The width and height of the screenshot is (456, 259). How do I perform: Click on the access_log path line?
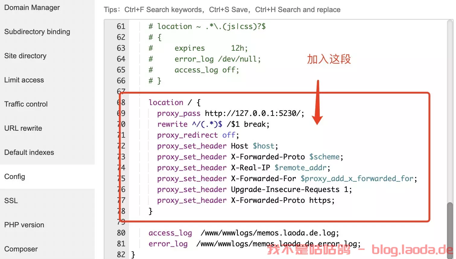point(269,233)
